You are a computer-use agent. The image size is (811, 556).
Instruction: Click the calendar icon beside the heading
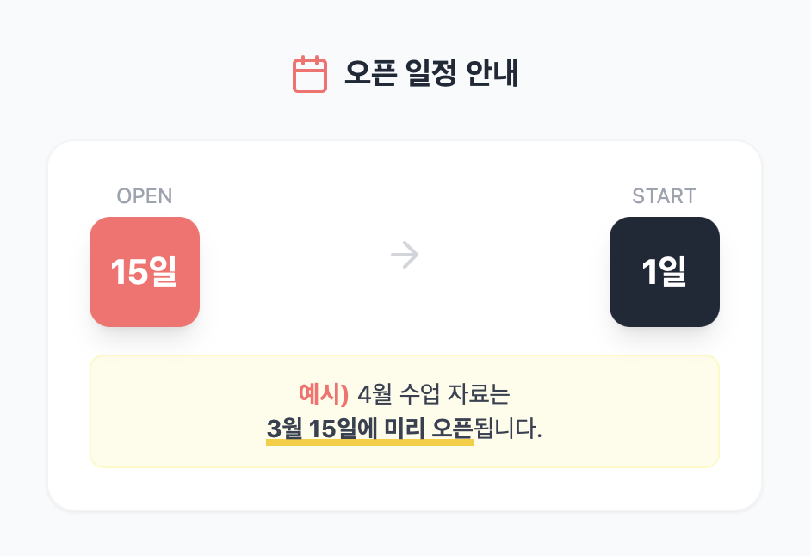point(310,74)
